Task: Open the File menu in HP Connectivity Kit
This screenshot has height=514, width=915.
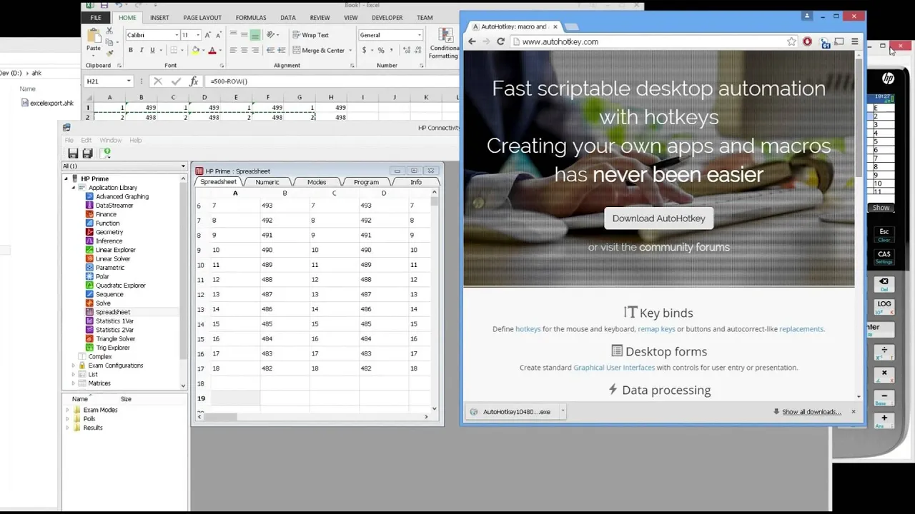Action: tap(69, 140)
